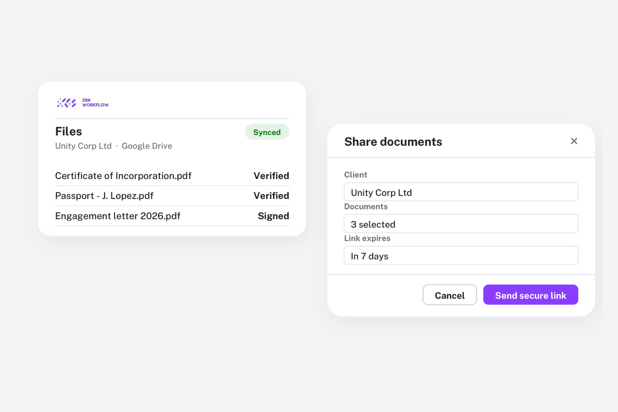Open Certificate of Incorporation.pdf file
Viewport: 618px width, 412px height.
[x=123, y=176]
